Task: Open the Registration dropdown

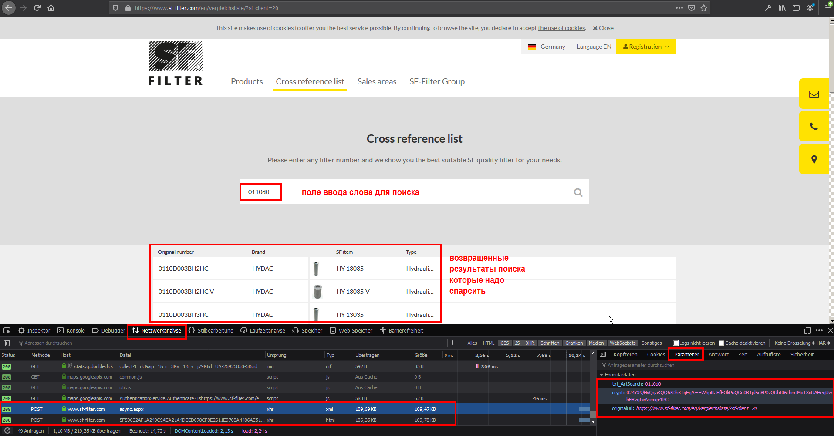Action: point(646,47)
